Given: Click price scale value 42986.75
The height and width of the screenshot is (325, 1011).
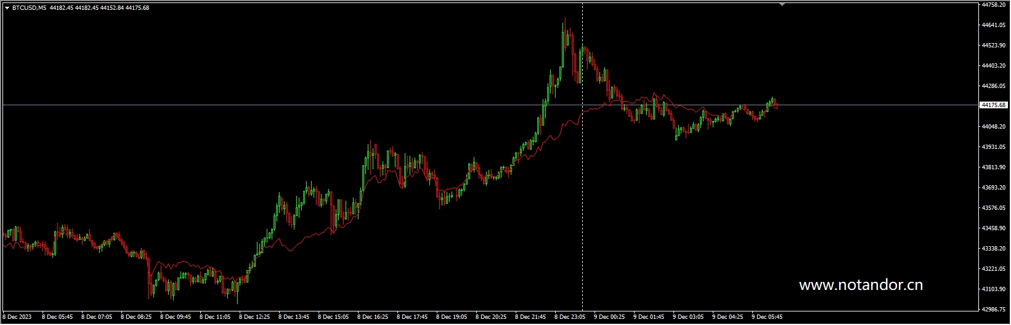Looking at the screenshot, I should (x=993, y=310).
